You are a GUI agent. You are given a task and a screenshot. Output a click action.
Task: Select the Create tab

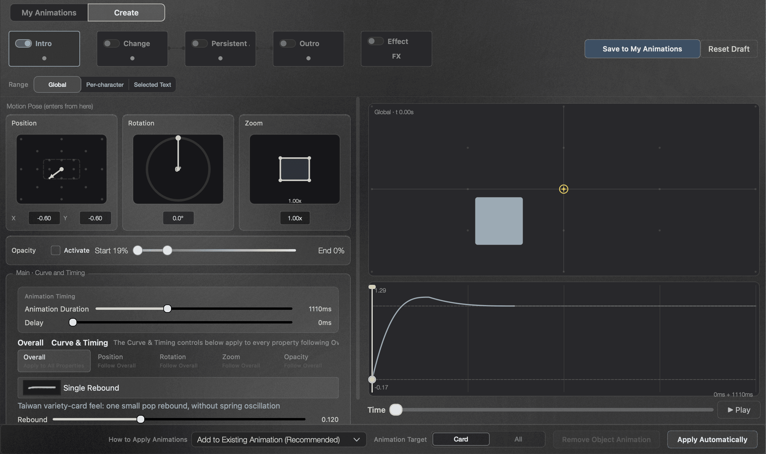click(126, 12)
